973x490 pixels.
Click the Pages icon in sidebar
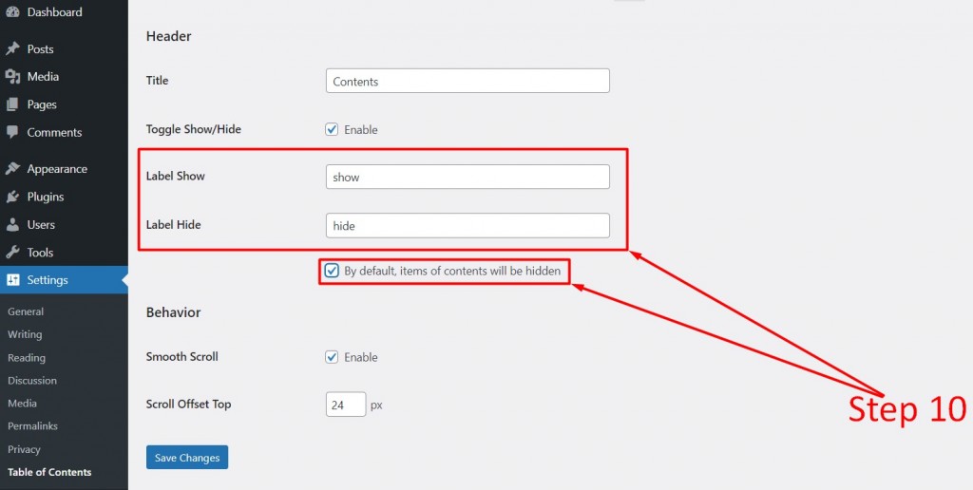point(12,104)
